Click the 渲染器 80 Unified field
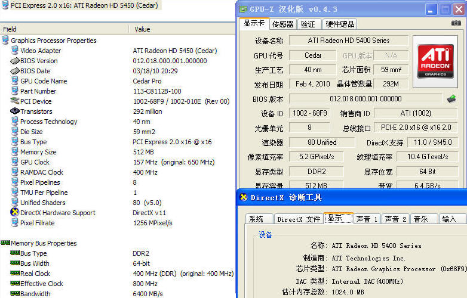The height and width of the screenshot is (298, 467). pyautogui.click(x=322, y=142)
